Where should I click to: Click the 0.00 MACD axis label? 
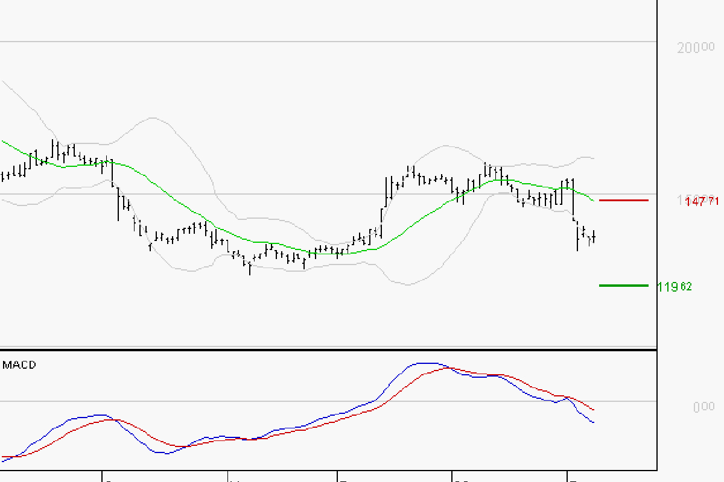tap(703, 407)
